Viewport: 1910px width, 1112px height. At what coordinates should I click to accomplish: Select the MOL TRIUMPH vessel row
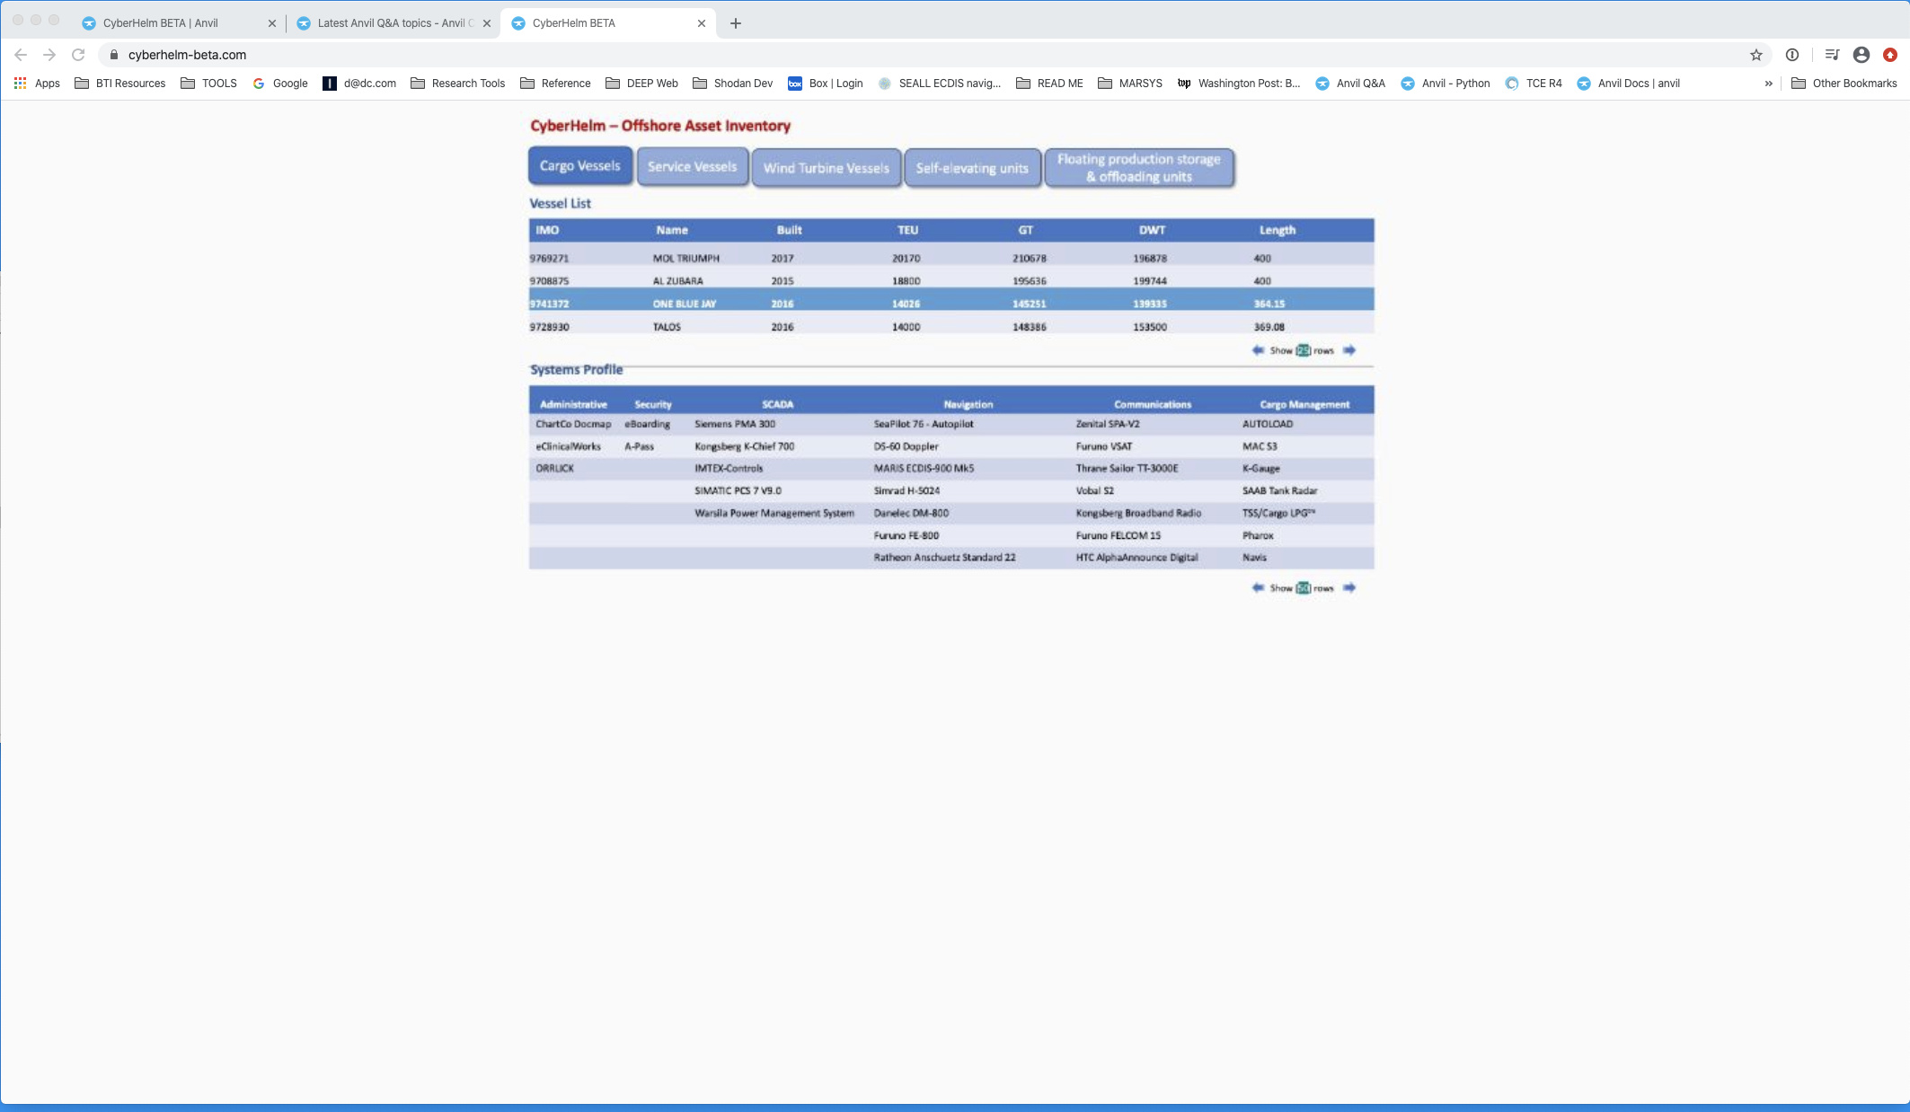[x=951, y=258]
